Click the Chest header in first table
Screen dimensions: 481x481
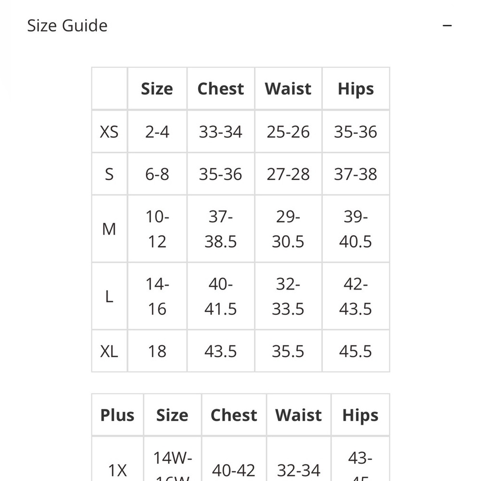coord(221,89)
